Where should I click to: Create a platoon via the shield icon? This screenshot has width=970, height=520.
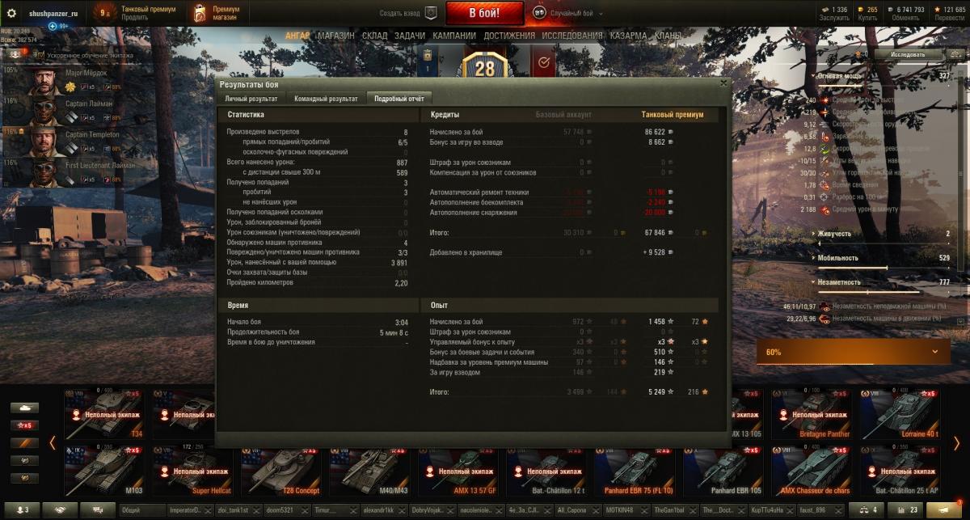431,13
